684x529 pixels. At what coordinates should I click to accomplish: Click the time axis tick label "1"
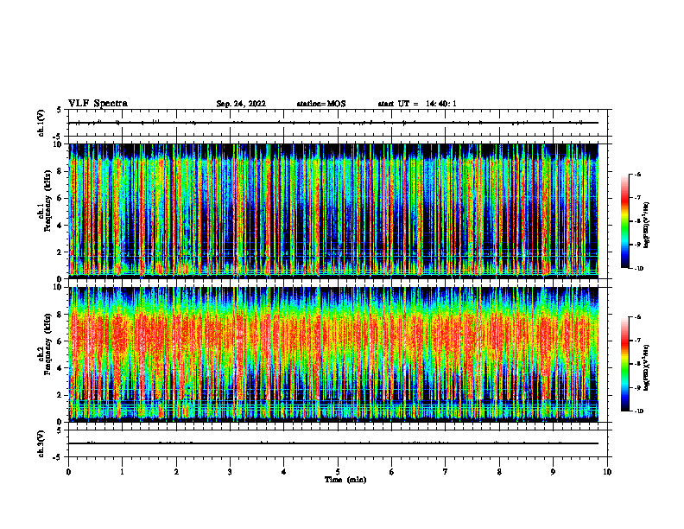pos(122,472)
